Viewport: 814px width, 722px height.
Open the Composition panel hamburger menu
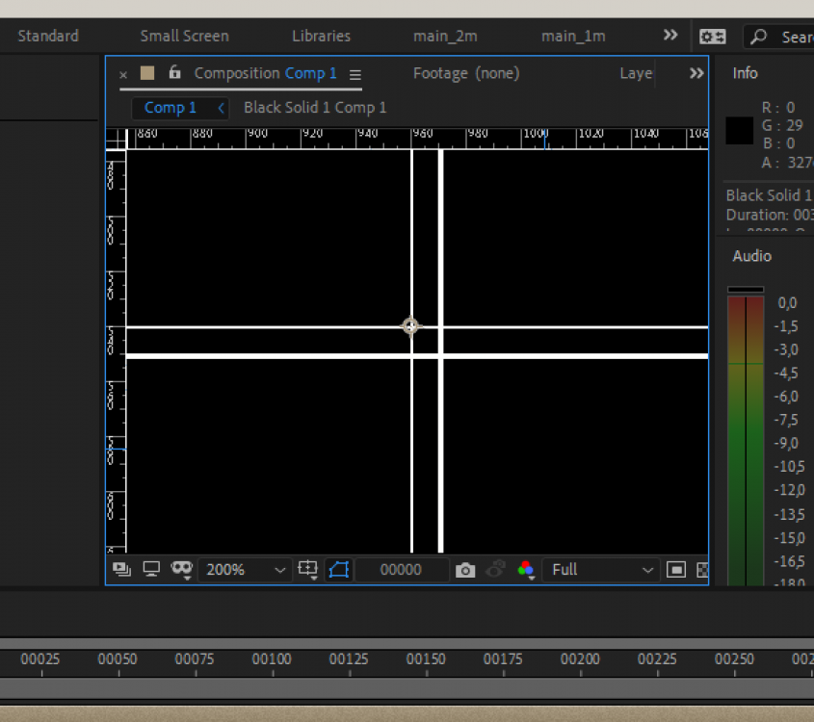(x=355, y=74)
